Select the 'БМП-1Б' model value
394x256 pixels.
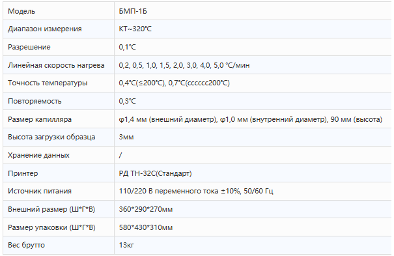point(133,11)
